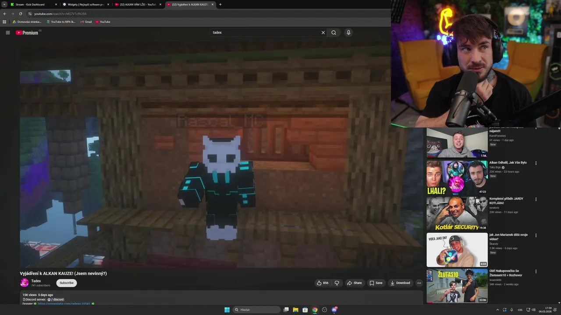The height and width of the screenshot is (315, 561).
Task: Click the Tadex channel name
Action: (x=36, y=281)
